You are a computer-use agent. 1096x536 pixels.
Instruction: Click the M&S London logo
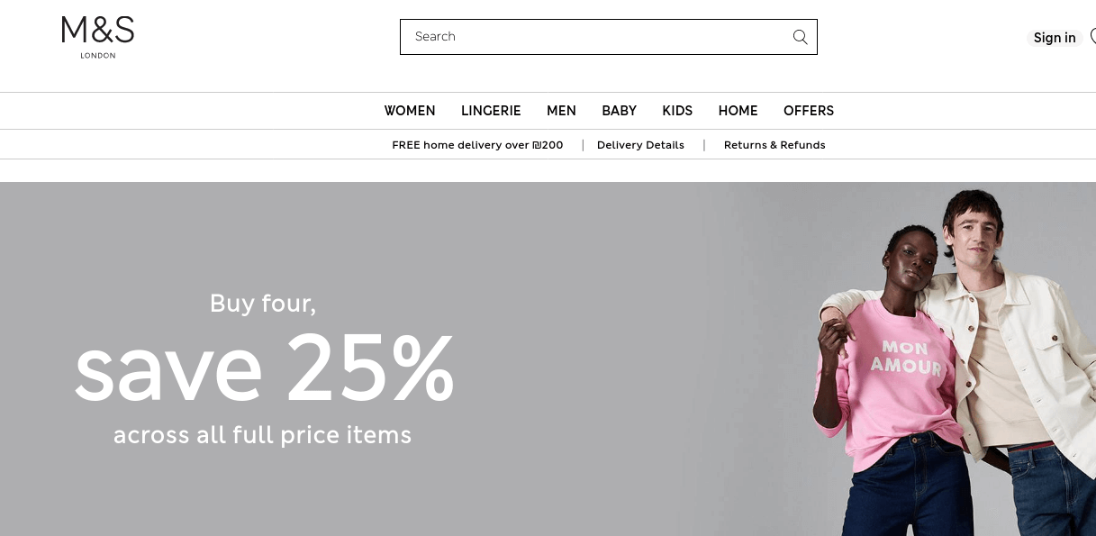click(x=97, y=36)
